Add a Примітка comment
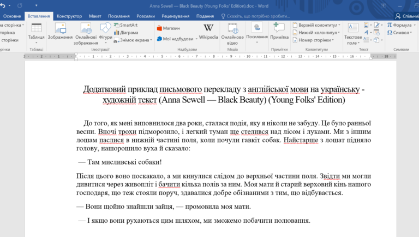The image size is (419, 237). [x=279, y=32]
